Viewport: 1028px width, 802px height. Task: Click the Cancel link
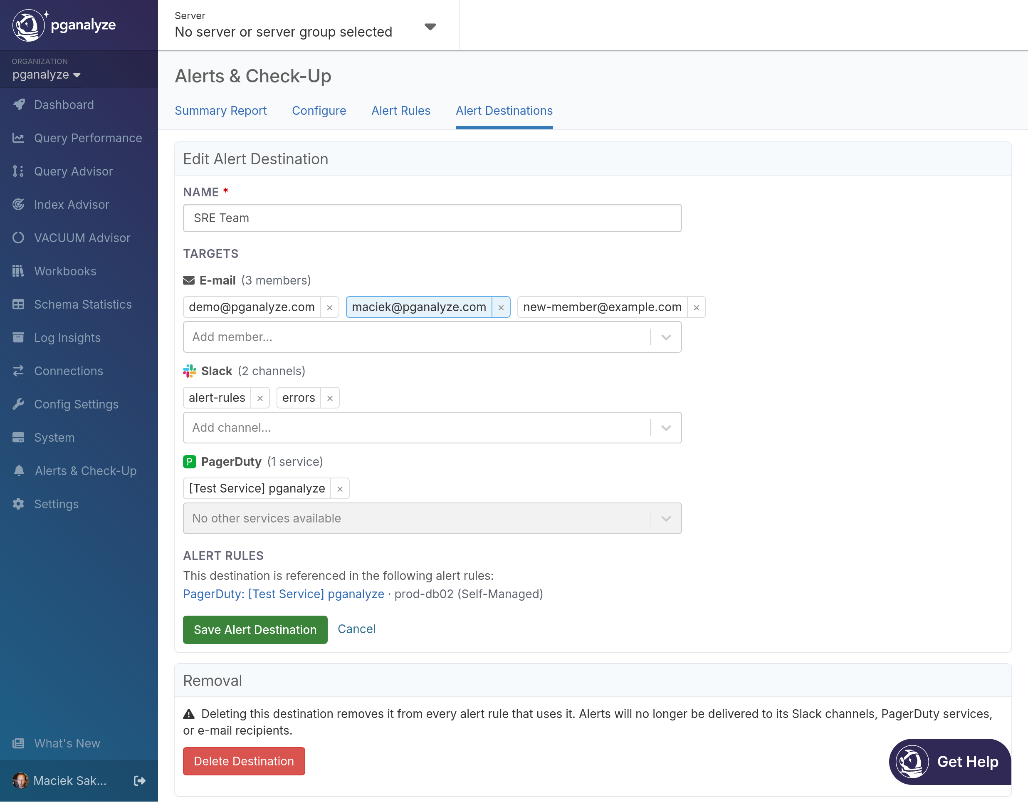click(x=357, y=630)
